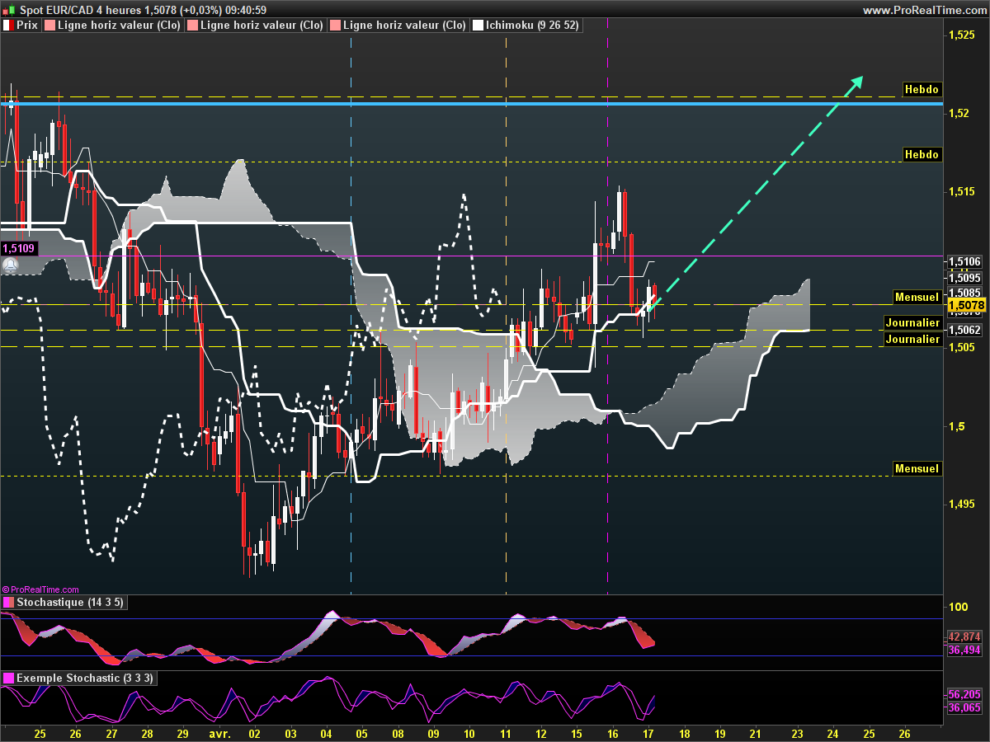The width and height of the screenshot is (990, 742).
Task: Click date 16 on the time axis
Action: [x=612, y=733]
